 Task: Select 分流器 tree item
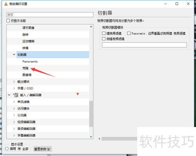point(22,115)
